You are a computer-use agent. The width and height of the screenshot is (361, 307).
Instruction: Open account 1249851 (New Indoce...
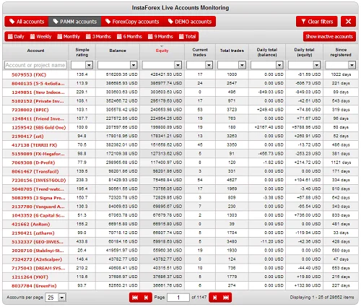[38, 92]
